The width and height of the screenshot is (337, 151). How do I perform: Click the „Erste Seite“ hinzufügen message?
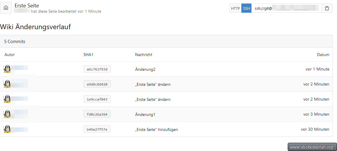pos(156,129)
